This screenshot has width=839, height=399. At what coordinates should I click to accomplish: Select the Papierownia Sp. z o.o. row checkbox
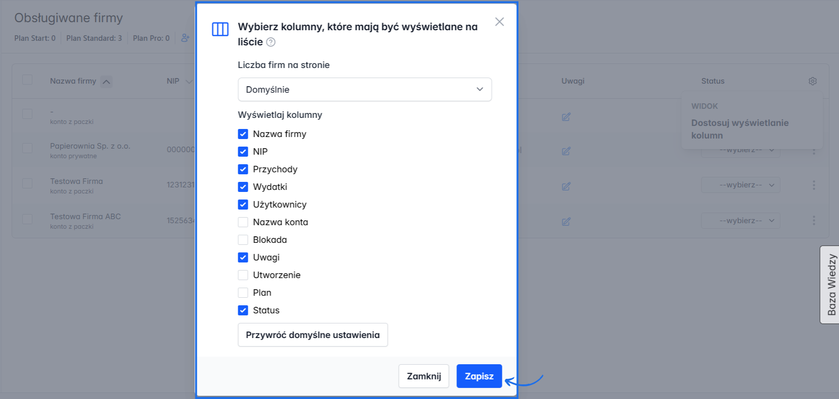click(x=27, y=148)
